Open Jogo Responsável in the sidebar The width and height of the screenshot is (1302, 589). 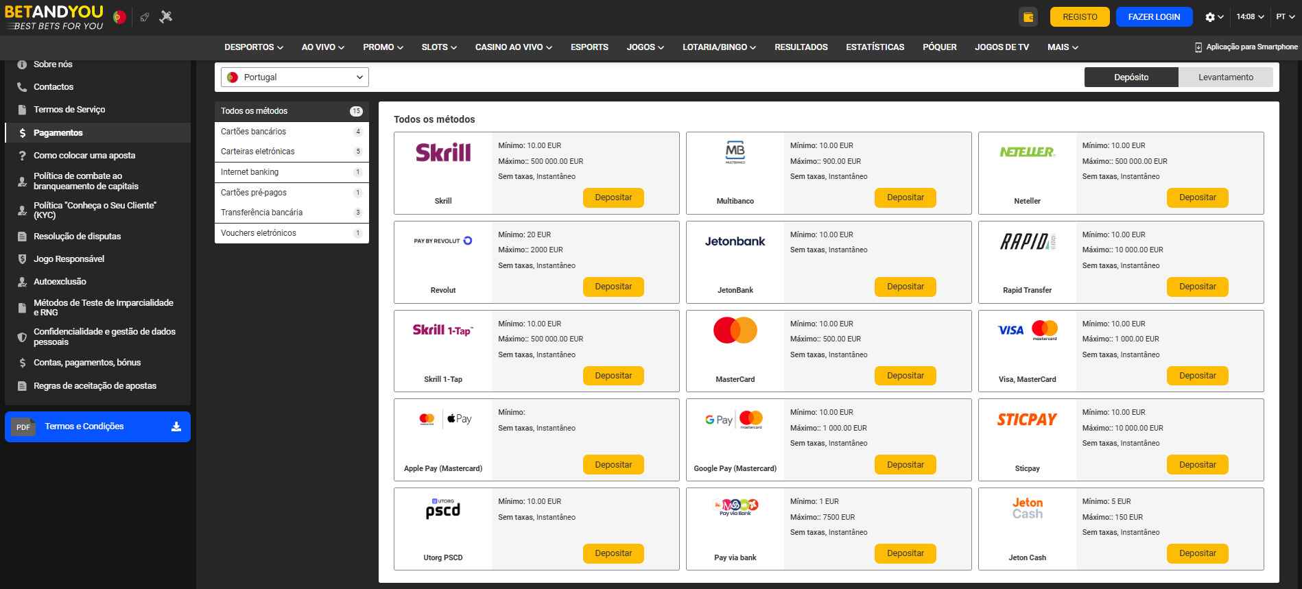[x=69, y=259]
